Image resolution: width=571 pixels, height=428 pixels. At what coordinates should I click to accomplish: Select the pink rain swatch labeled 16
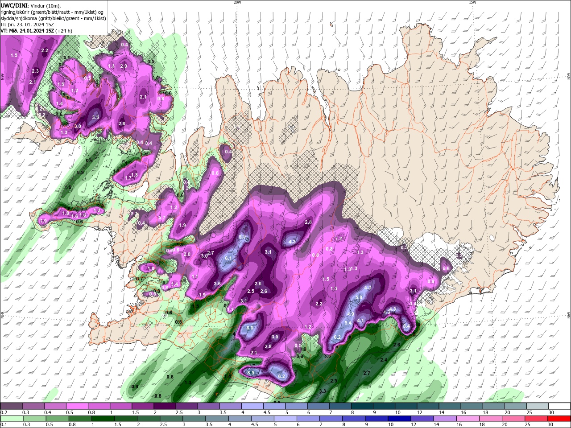point(468,419)
